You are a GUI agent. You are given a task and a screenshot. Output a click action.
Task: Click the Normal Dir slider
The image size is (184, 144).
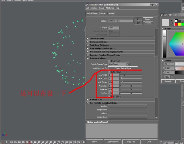point(131,86)
